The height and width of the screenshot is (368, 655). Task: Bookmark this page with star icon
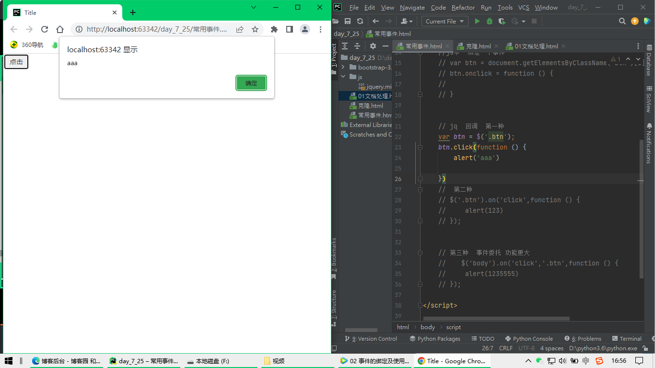(255, 29)
